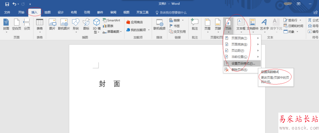Screen dimensions: 319x133
Task: Switch to the 绘图 tab
Action: 48,13
